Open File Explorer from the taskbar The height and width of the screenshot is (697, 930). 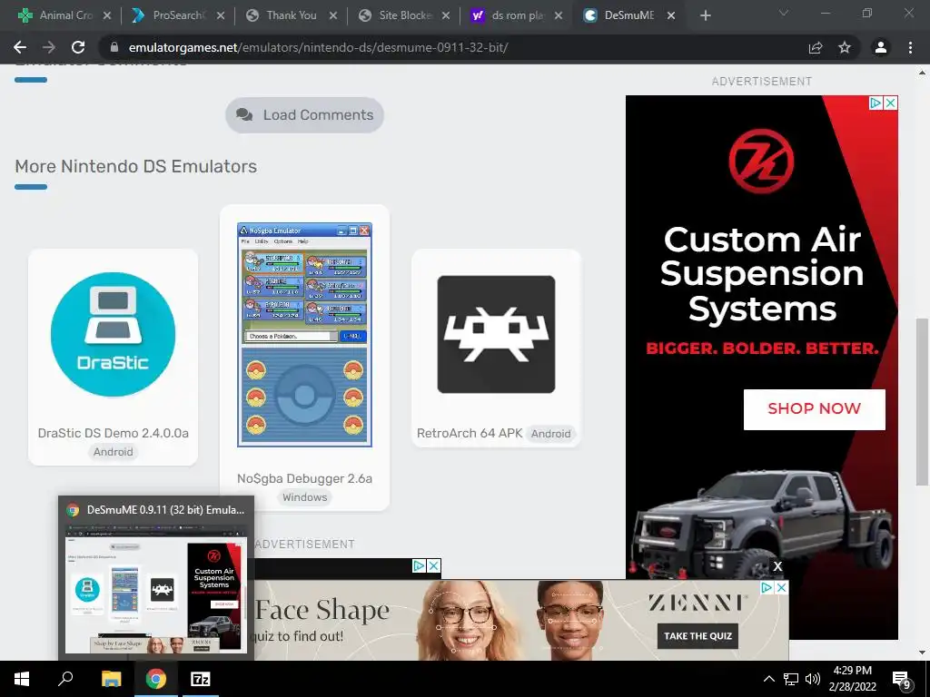coord(111,679)
